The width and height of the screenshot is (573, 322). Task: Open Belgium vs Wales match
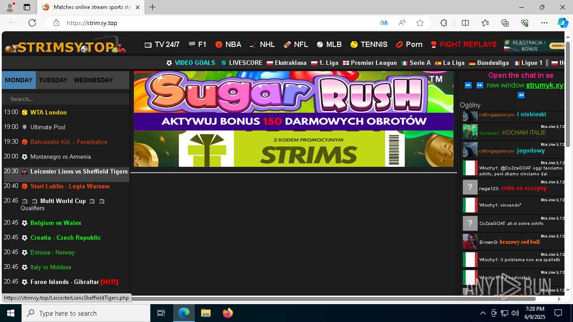(x=56, y=223)
